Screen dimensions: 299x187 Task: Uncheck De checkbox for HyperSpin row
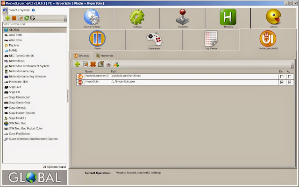282,82
